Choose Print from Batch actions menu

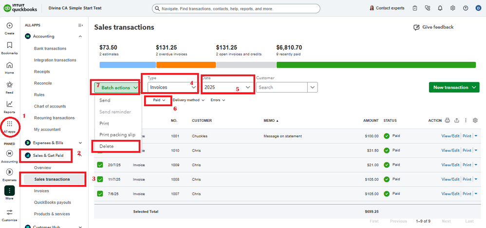[104, 123]
